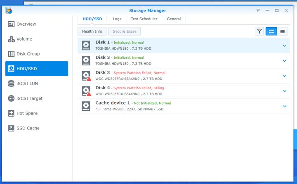This screenshot has width=297, height=184.
Task: Open the filter funnel icon
Action: [259, 31]
